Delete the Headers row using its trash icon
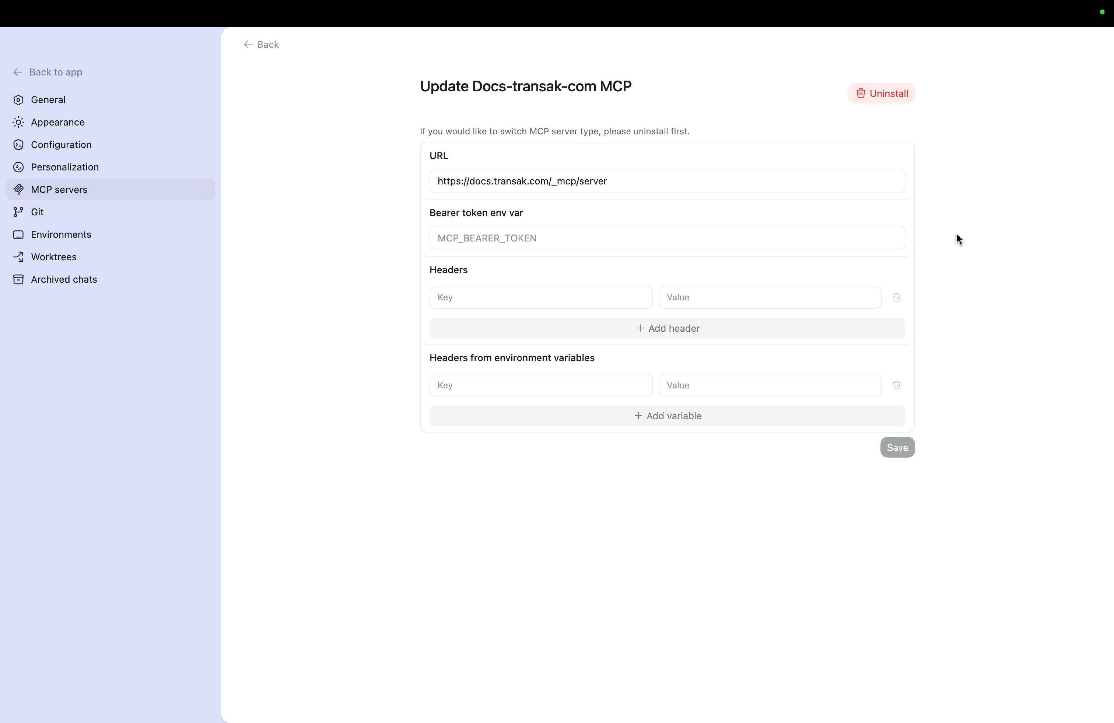 coord(896,297)
